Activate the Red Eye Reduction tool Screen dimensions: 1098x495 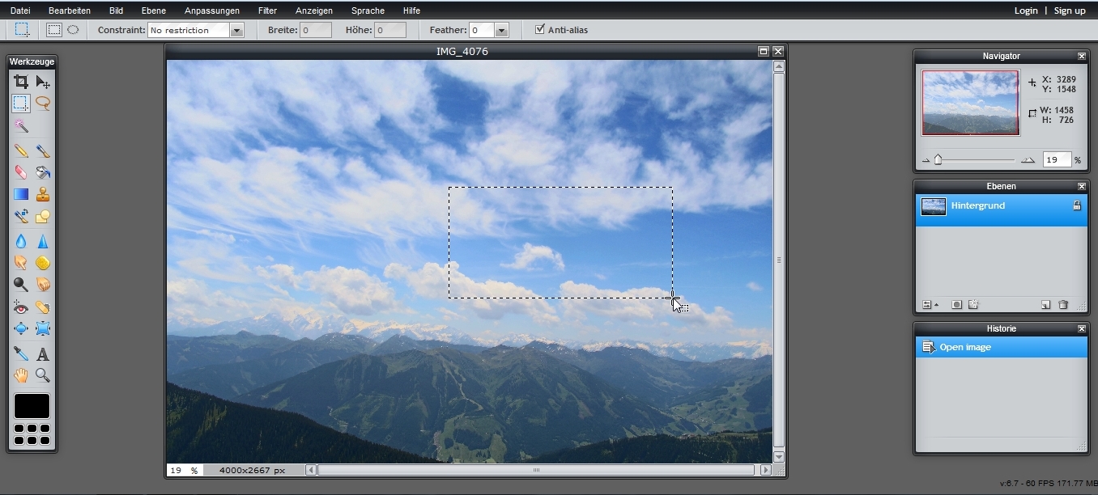click(x=21, y=307)
